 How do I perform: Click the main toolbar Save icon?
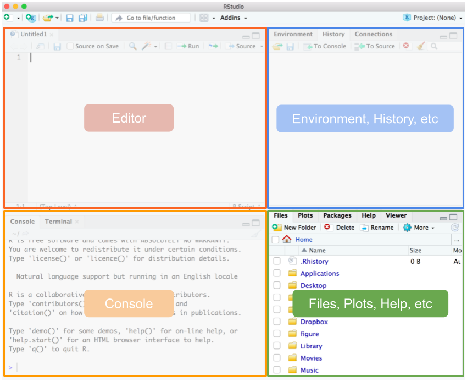coord(70,18)
